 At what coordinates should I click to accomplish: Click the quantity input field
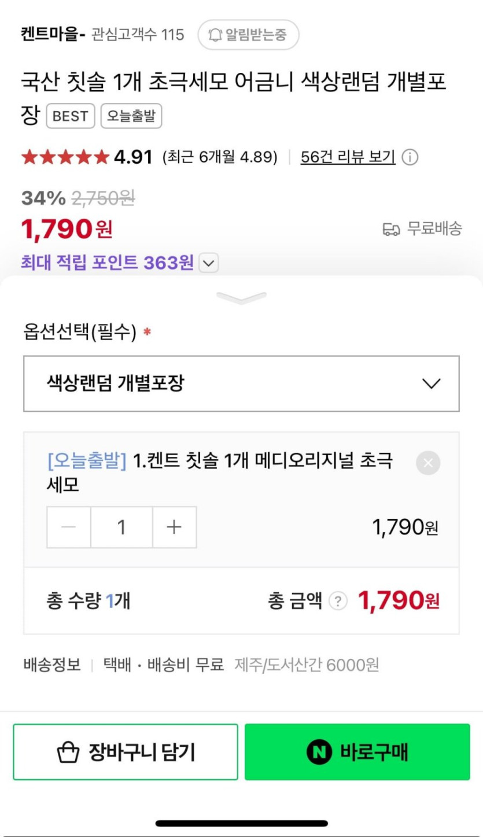(x=121, y=527)
